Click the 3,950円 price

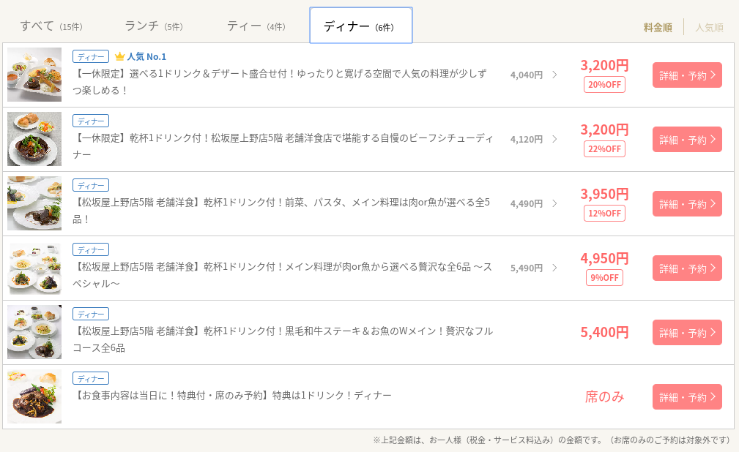[x=605, y=194]
